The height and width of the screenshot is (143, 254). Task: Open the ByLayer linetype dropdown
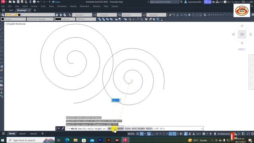tap(40, 19)
